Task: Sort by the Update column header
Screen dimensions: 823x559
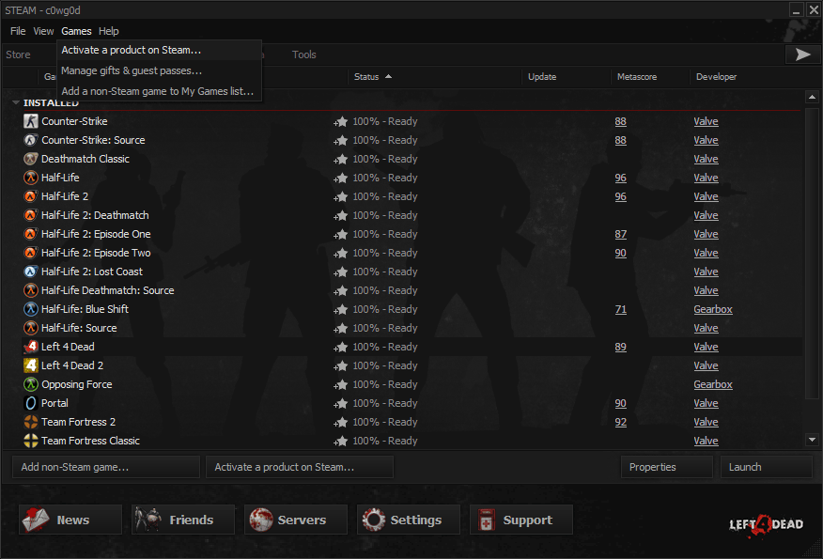Action: click(x=567, y=77)
